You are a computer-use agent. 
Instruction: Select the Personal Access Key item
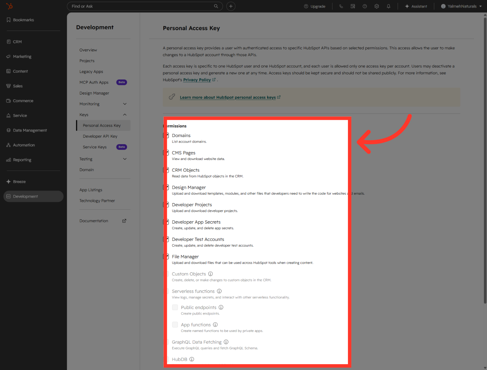[x=103, y=125]
